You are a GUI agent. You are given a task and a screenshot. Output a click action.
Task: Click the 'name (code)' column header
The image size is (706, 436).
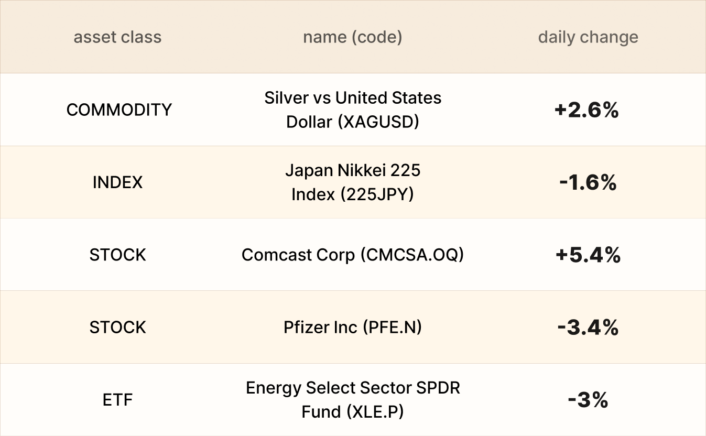[x=352, y=37]
